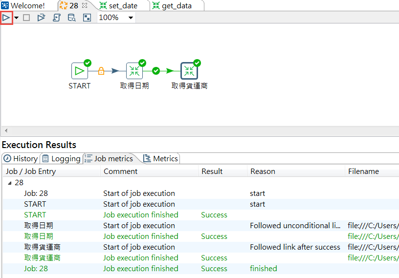This screenshot has height=278, width=399.
Task: Click the Filename column header
Action: (x=363, y=171)
